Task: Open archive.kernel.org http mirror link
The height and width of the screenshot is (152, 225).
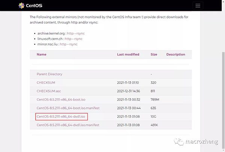Action: pos(70,33)
